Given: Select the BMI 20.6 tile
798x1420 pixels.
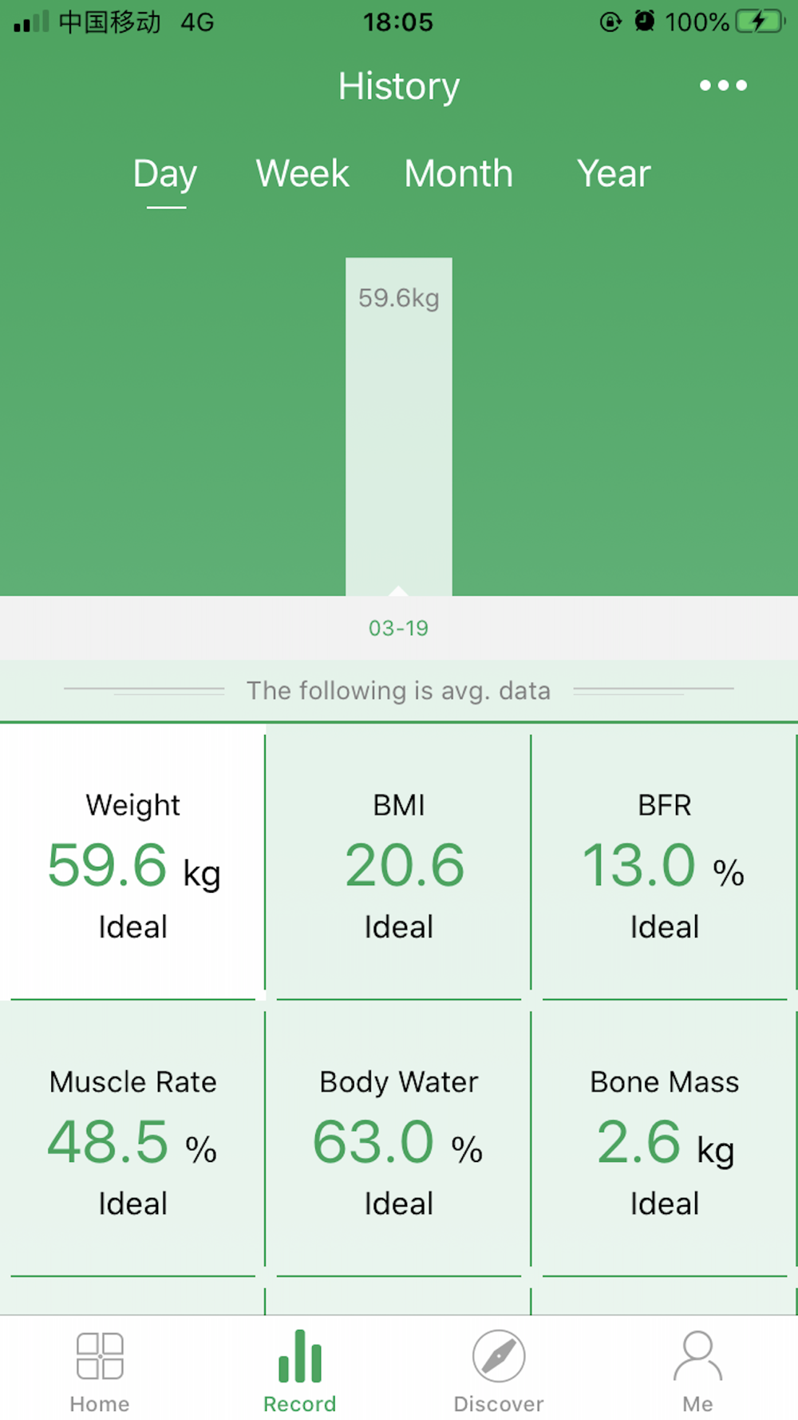Looking at the screenshot, I should (x=399, y=864).
